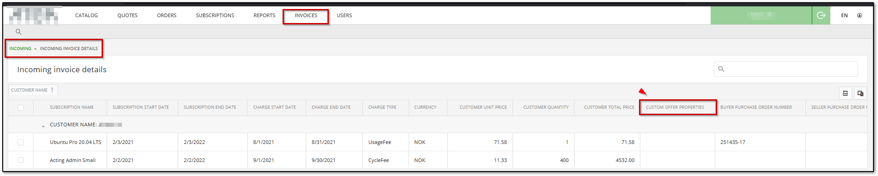The width and height of the screenshot is (878, 176).
Task: Click the Incoming Invoice Details breadcrumb
Action: pyautogui.click(x=69, y=48)
